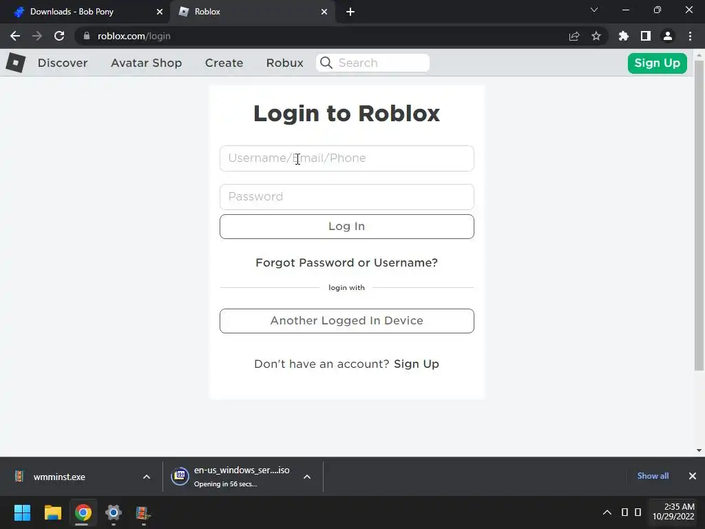This screenshot has height=529, width=705.
Task: Close the downloads bar
Action: [693, 476]
